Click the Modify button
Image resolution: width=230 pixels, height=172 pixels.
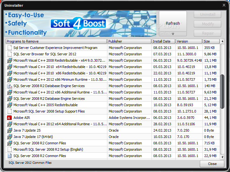207,24
